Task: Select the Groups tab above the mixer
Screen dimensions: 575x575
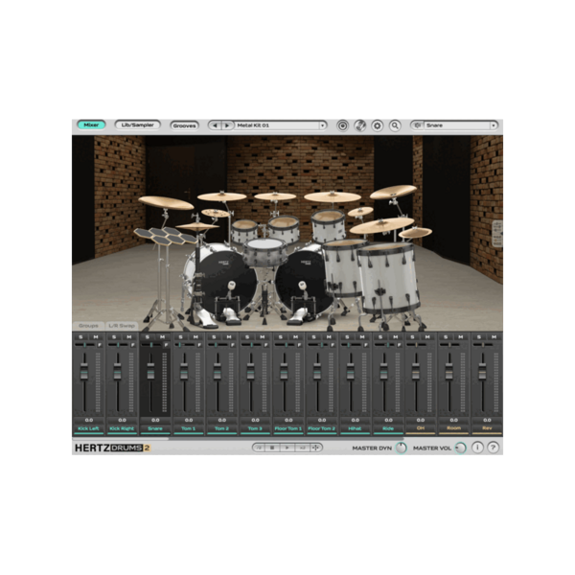Action: pos(88,326)
